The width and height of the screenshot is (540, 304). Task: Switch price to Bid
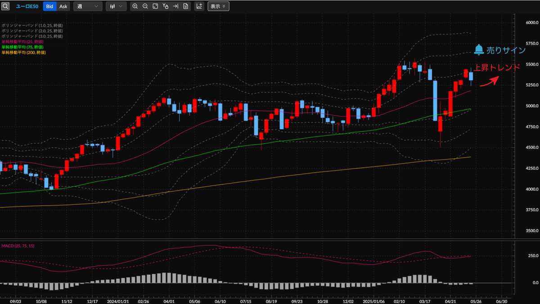click(x=49, y=6)
